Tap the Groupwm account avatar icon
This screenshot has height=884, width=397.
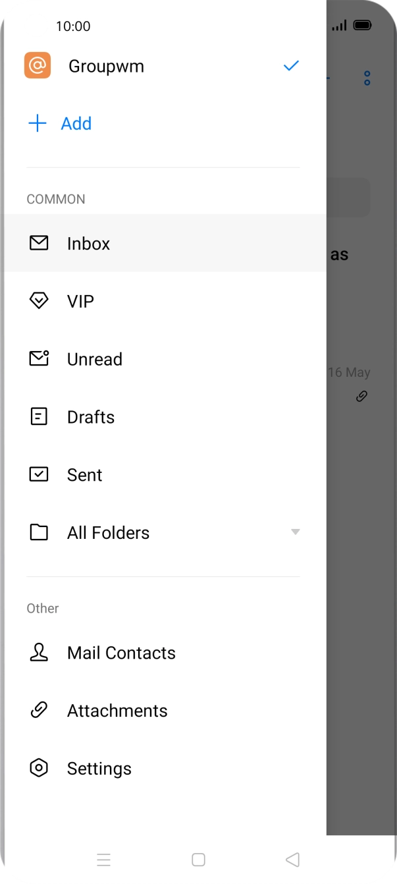click(x=38, y=65)
